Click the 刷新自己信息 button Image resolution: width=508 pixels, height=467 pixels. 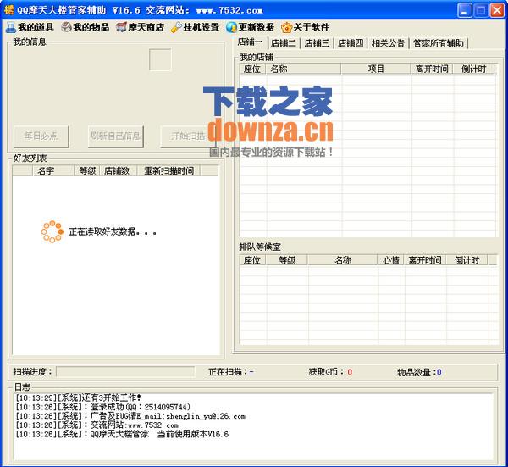[x=116, y=136]
